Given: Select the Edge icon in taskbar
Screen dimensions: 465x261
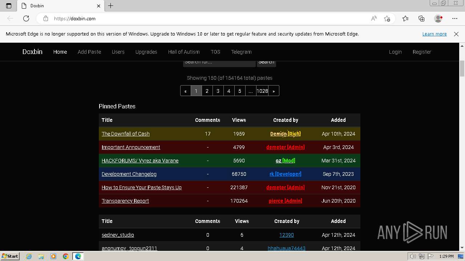Looking at the screenshot, I should click(78, 256).
